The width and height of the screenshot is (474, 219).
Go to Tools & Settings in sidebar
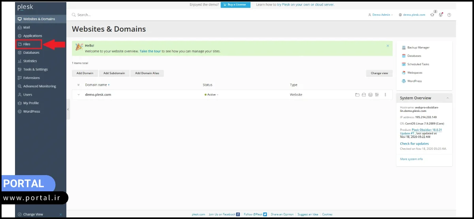pos(35,70)
